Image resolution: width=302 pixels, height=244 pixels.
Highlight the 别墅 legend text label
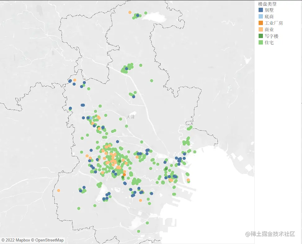269,10
